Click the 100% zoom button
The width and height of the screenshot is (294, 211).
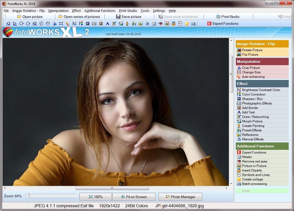[x=96, y=197]
